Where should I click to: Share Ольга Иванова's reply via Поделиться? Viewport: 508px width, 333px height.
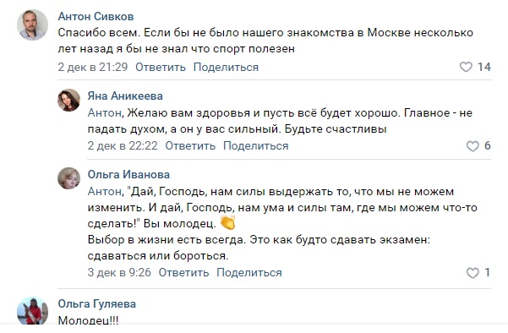[249, 272]
